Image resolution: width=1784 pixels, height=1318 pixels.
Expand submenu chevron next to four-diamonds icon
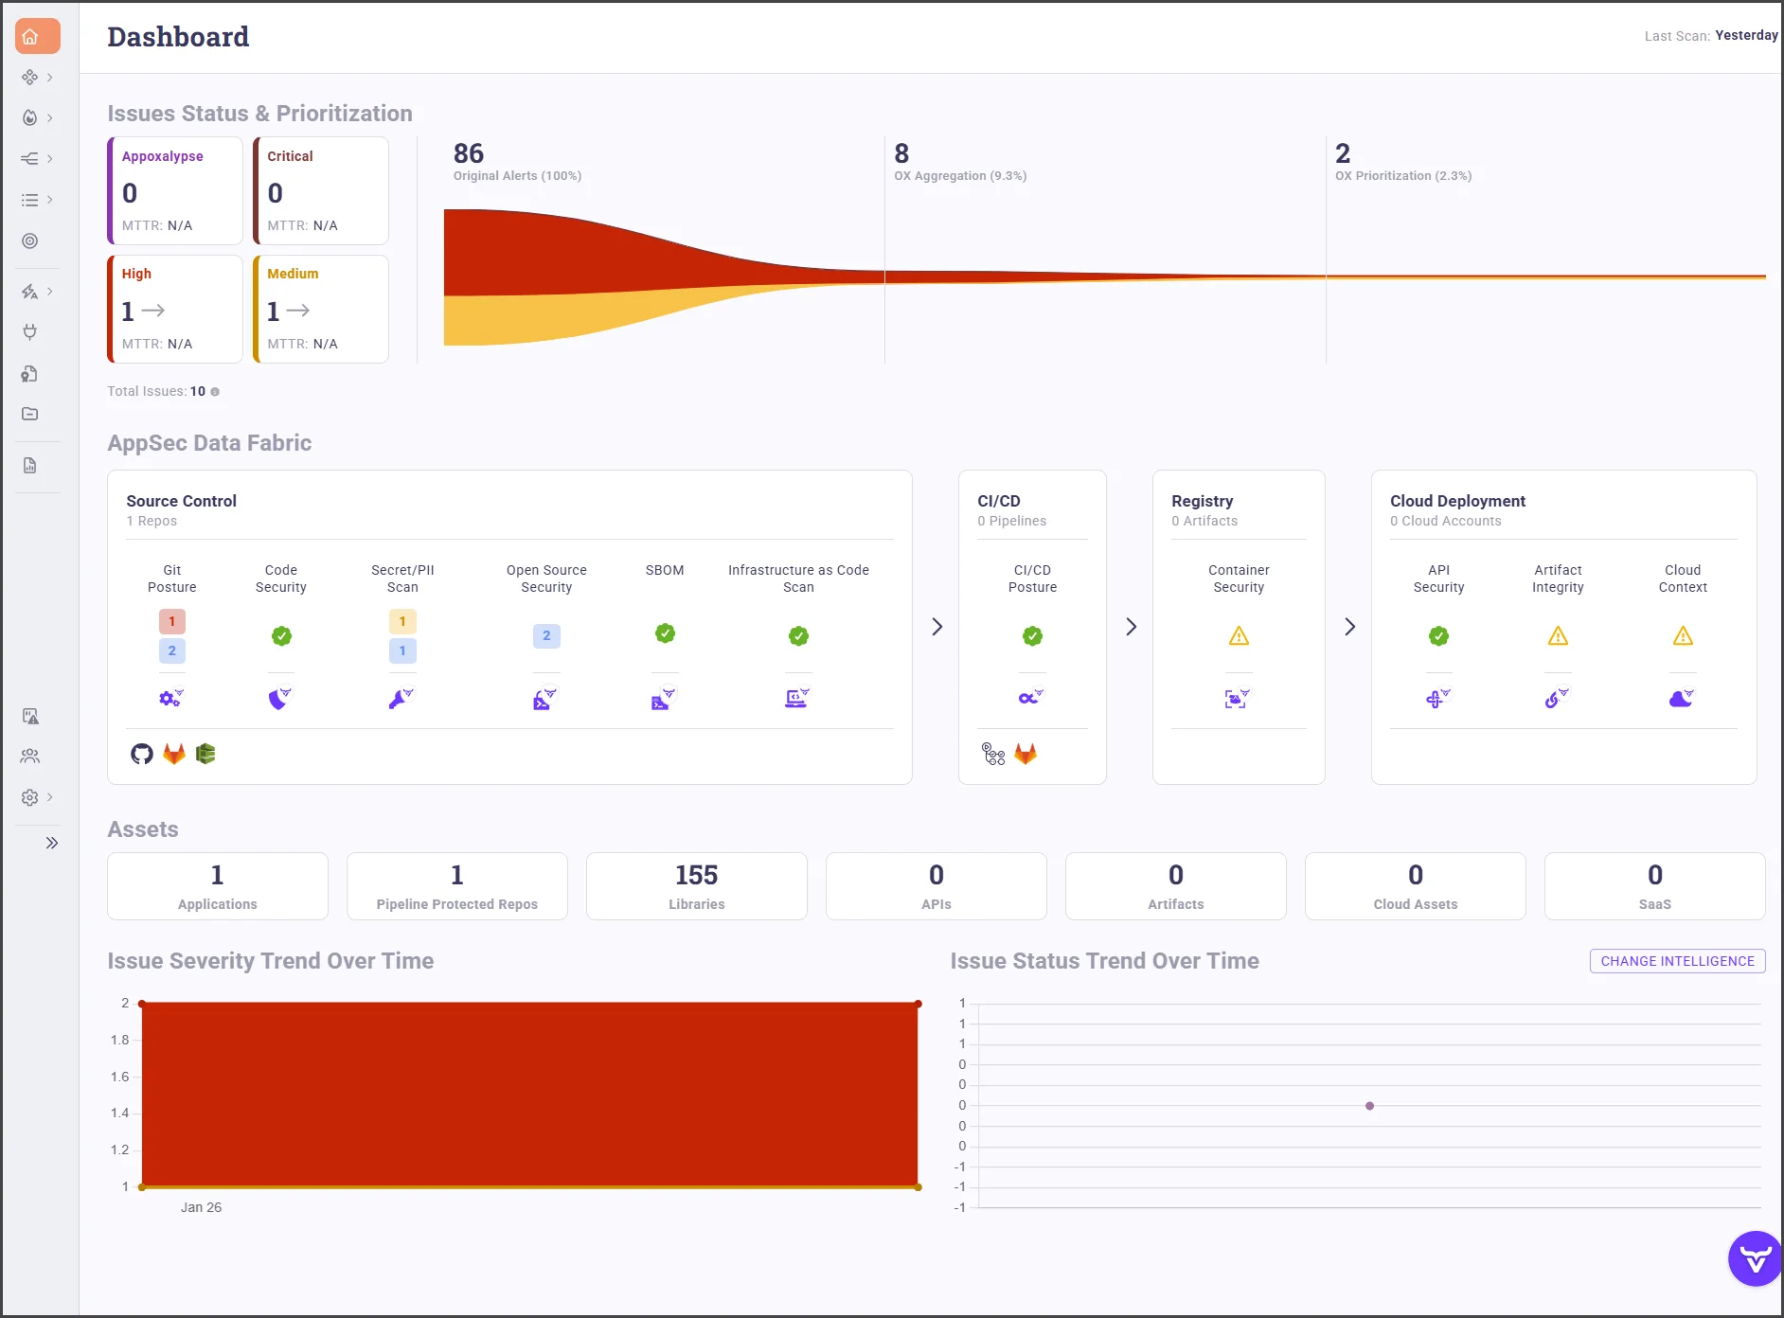[x=50, y=78]
